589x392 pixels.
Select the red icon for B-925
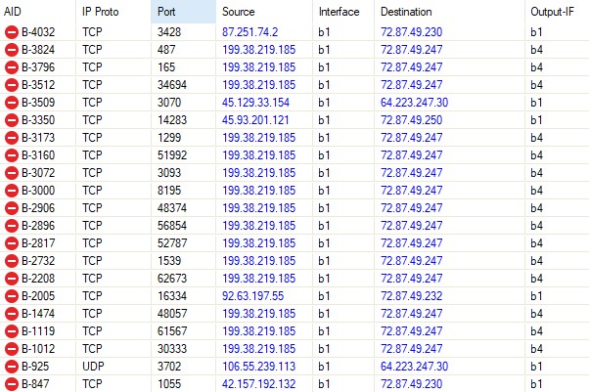pyautogui.click(x=12, y=367)
